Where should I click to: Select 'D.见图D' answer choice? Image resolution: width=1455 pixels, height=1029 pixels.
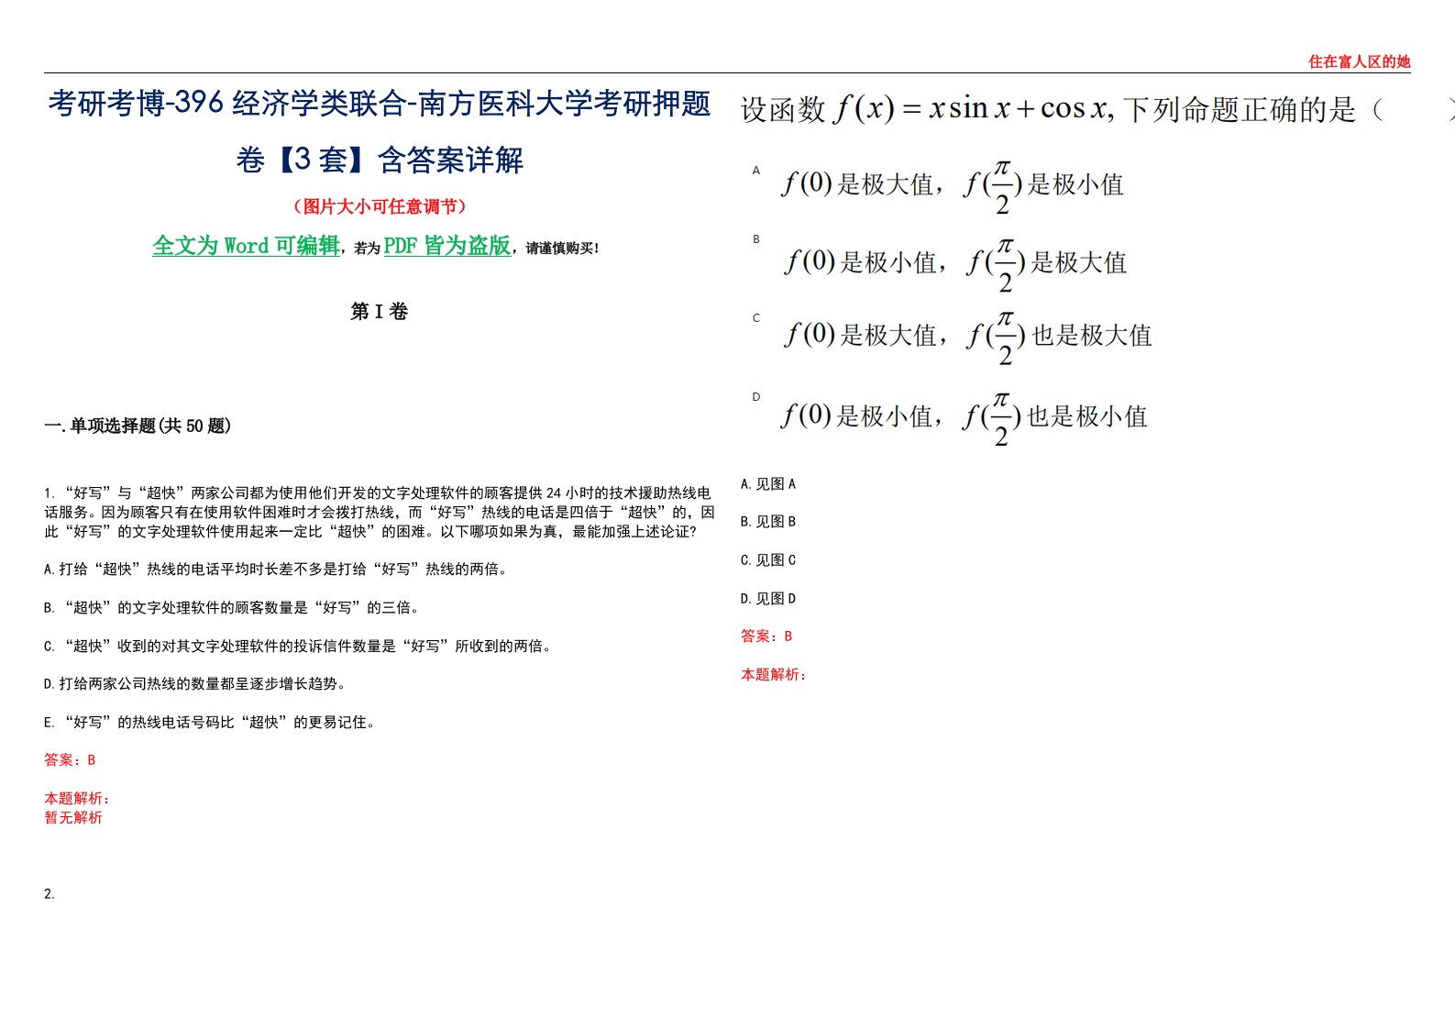[768, 599]
